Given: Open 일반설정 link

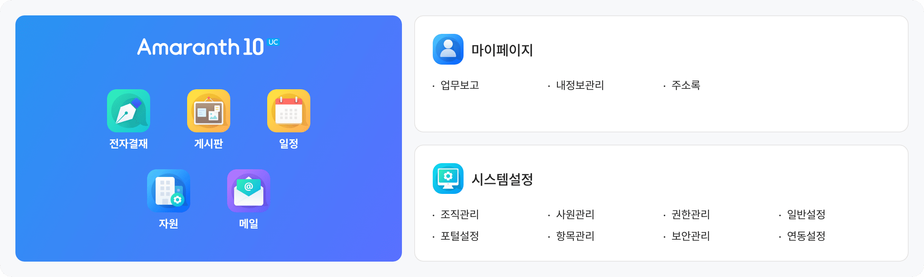Looking at the screenshot, I should coord(806,214).
